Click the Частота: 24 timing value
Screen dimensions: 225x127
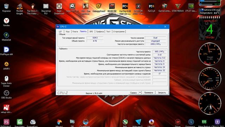[159, 67]
